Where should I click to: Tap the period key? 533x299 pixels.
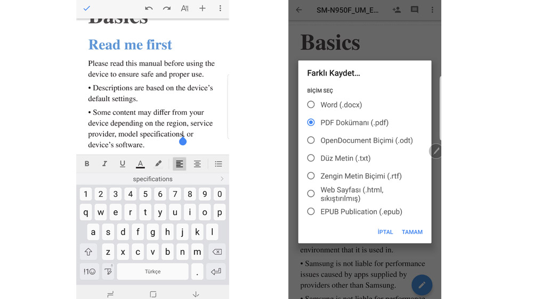click(197, 271)
